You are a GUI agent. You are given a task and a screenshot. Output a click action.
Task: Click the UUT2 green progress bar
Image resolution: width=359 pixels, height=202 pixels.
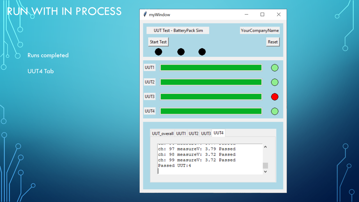(211, 82)
